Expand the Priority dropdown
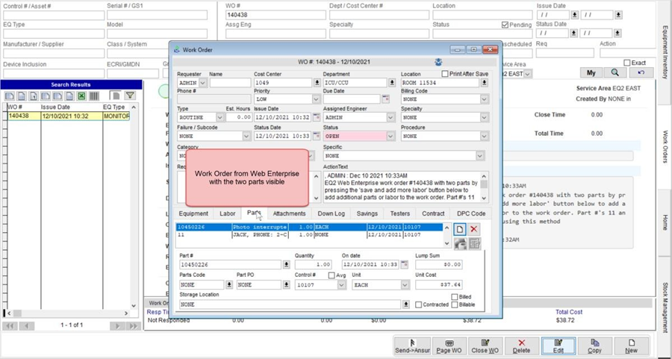 click(316, 99)
